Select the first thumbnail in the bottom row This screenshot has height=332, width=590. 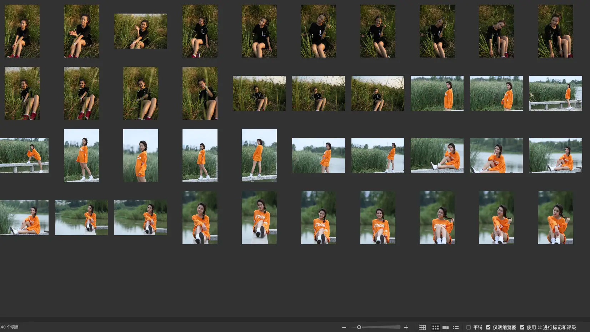click(24, 218)
